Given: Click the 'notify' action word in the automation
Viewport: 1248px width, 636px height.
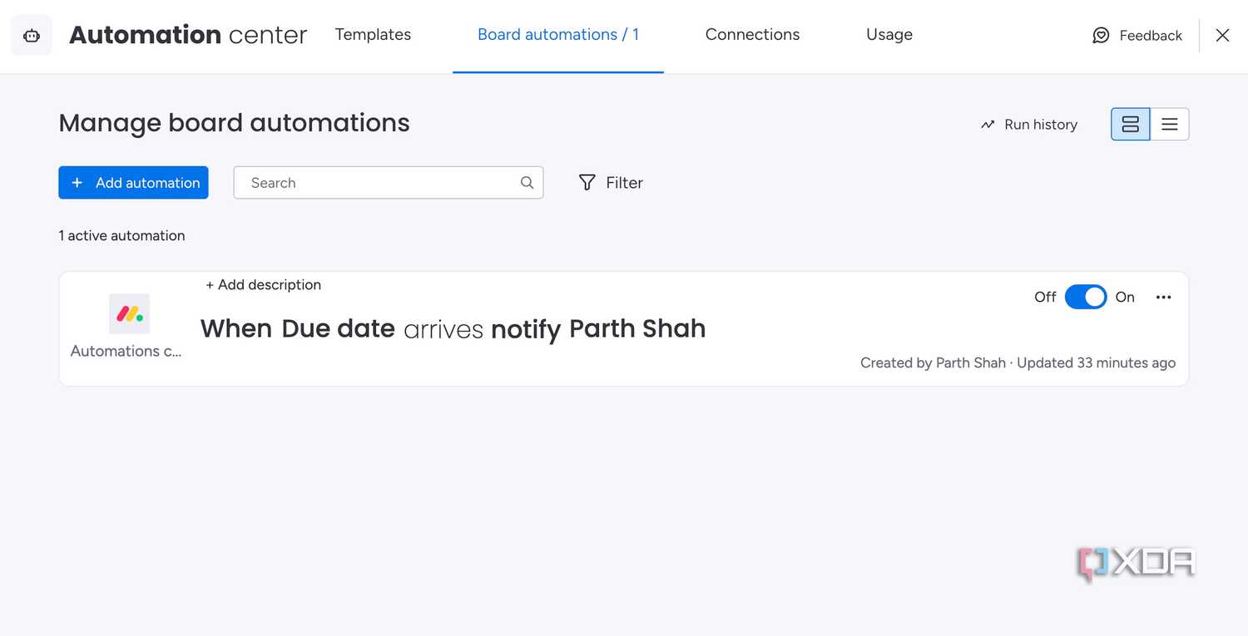Looking at the screenshot, I should [x=526, y=330].
